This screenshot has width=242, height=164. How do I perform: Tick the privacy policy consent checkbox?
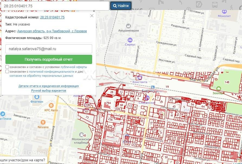[7, 72]
